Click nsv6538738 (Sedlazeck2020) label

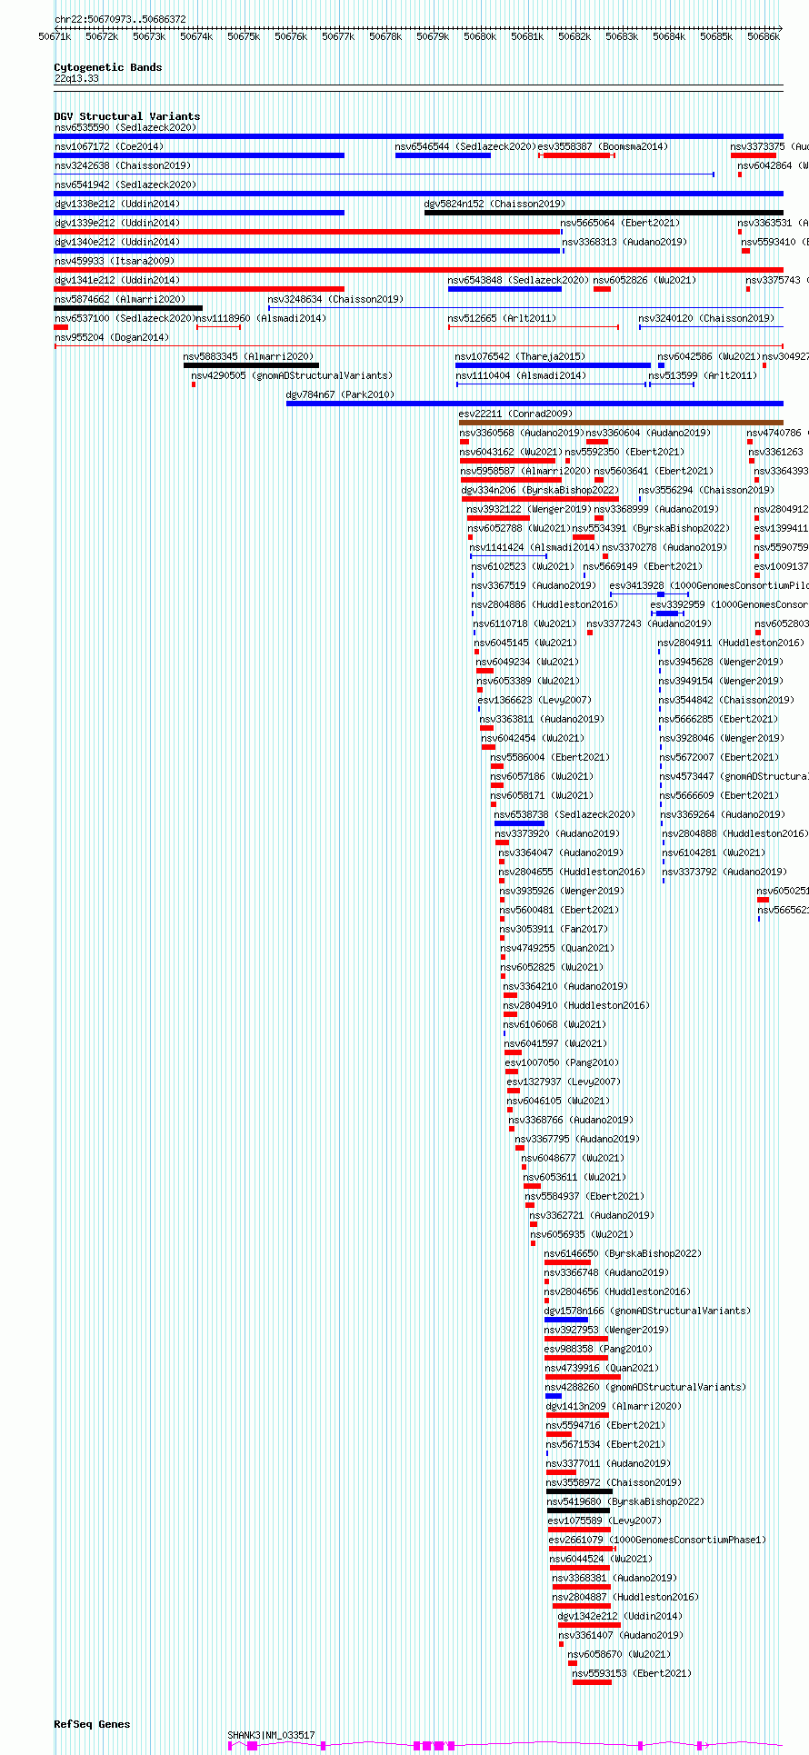[x=565, y=814]
